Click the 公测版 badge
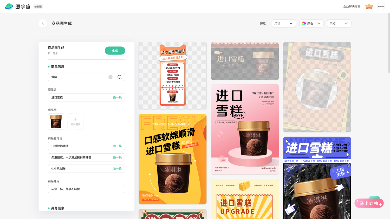The height and width of the screenshot is (219, 390). coord(38,6)
